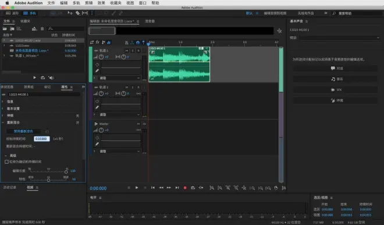Assign SFX audio type
This screenshot has height=225, width=384.
tap(335, 90)
